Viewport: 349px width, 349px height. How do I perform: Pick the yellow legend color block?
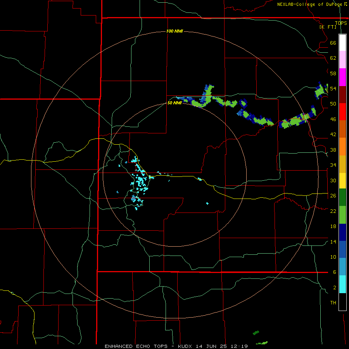point(342,180)
